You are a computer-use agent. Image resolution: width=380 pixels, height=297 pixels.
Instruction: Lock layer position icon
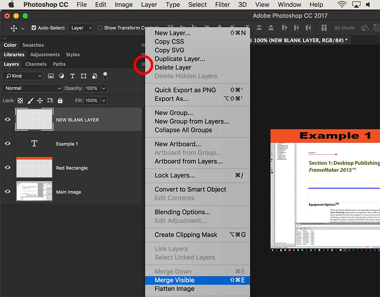tap(40, 101)
